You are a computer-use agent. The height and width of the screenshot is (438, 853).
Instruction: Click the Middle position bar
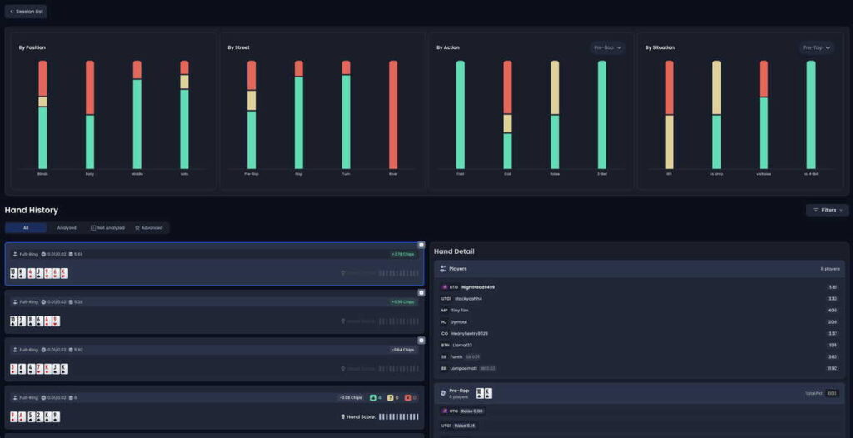coord(137,115)
